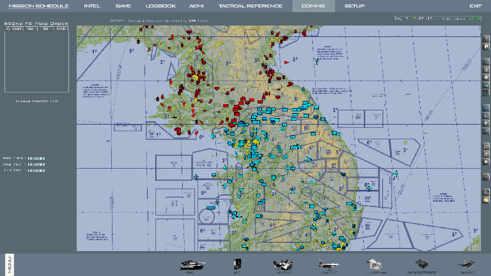The height and width of the screenshot is (276, 491).
Task: Sort frag order by PKG column
Action: tap(46, 29)
